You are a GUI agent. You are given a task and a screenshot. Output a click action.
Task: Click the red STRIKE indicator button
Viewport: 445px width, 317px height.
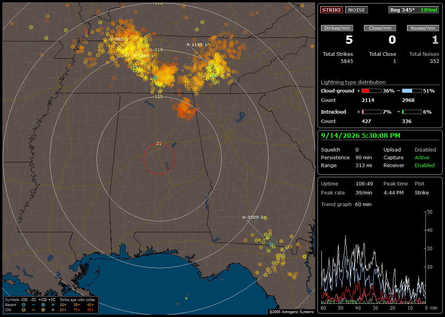tap(332, 10)
